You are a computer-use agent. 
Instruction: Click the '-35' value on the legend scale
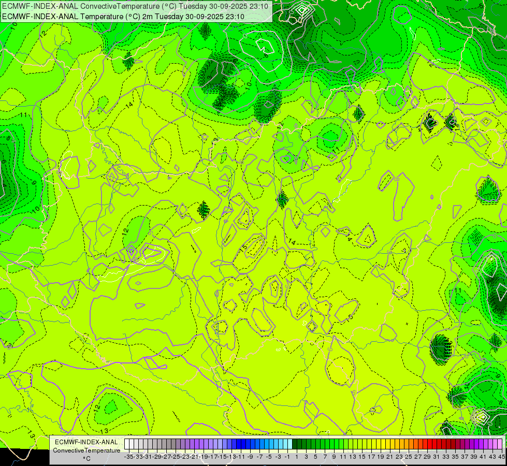(x=128, y=457)
